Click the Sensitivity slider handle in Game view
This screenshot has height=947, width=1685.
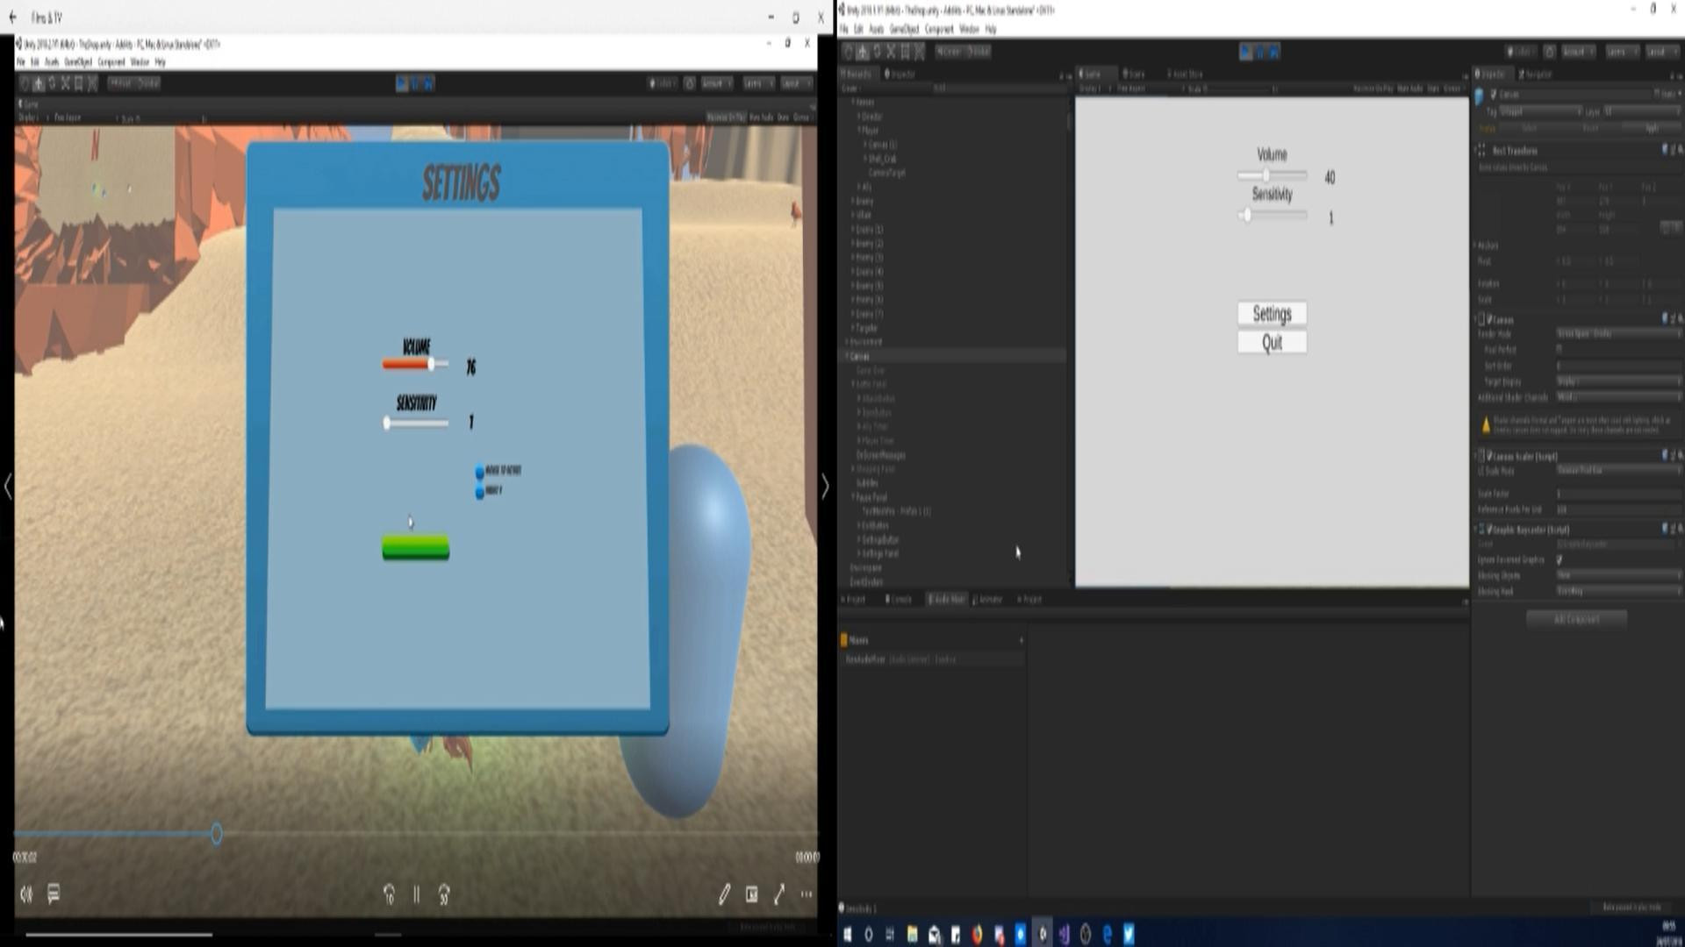click(x=1246, y=216)
